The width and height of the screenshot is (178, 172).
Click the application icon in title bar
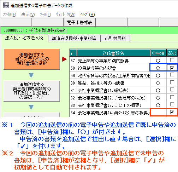[6, 5]
